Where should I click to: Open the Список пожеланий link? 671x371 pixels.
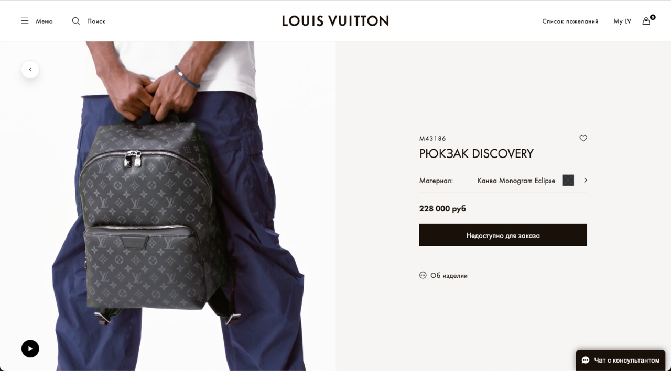tap(570, 21)
